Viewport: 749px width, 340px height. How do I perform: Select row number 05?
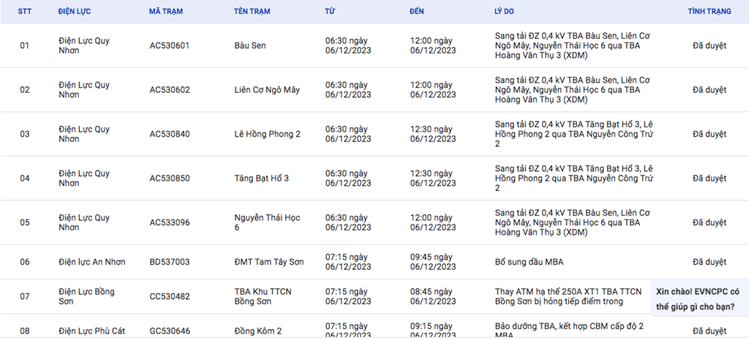tap(25, 222)
